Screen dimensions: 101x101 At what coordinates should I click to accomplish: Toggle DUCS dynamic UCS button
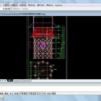point(39,93)
